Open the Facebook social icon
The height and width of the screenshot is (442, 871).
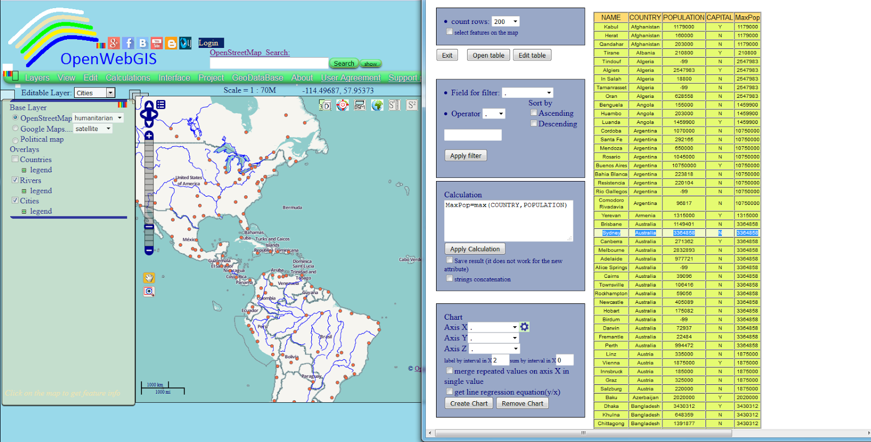128,43
